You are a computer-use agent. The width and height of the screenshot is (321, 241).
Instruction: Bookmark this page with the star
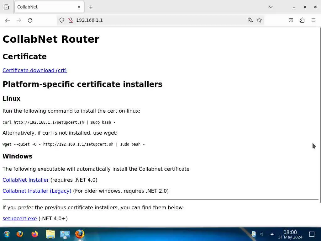pyautogui.click(x=259, y=20)
